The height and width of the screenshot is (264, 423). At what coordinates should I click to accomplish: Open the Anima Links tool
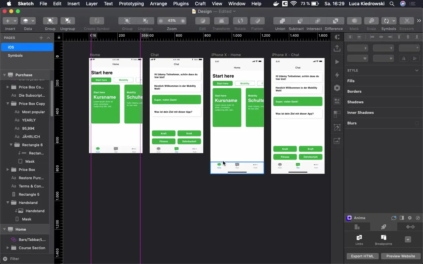[x=359, y=240]
